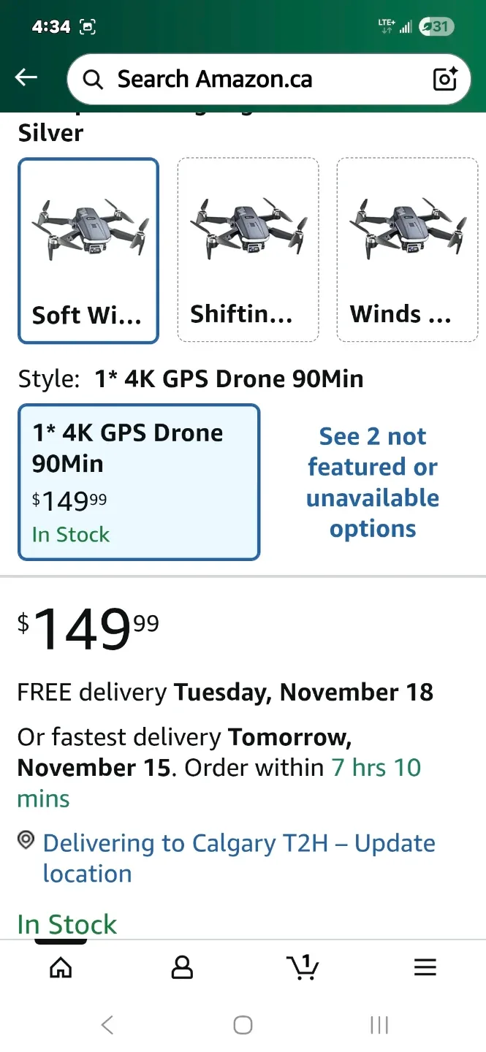Tap the Soft Wi drone thumbnail image
The height and width of the screenshot is (1052, 486).
pyautogui.click(x=88, y=223)
